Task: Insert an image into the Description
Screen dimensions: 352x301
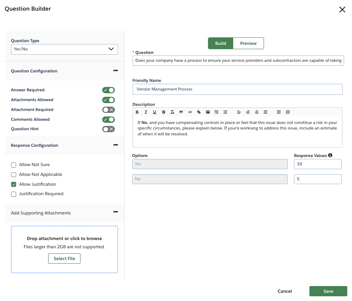Action: (208, 112)
